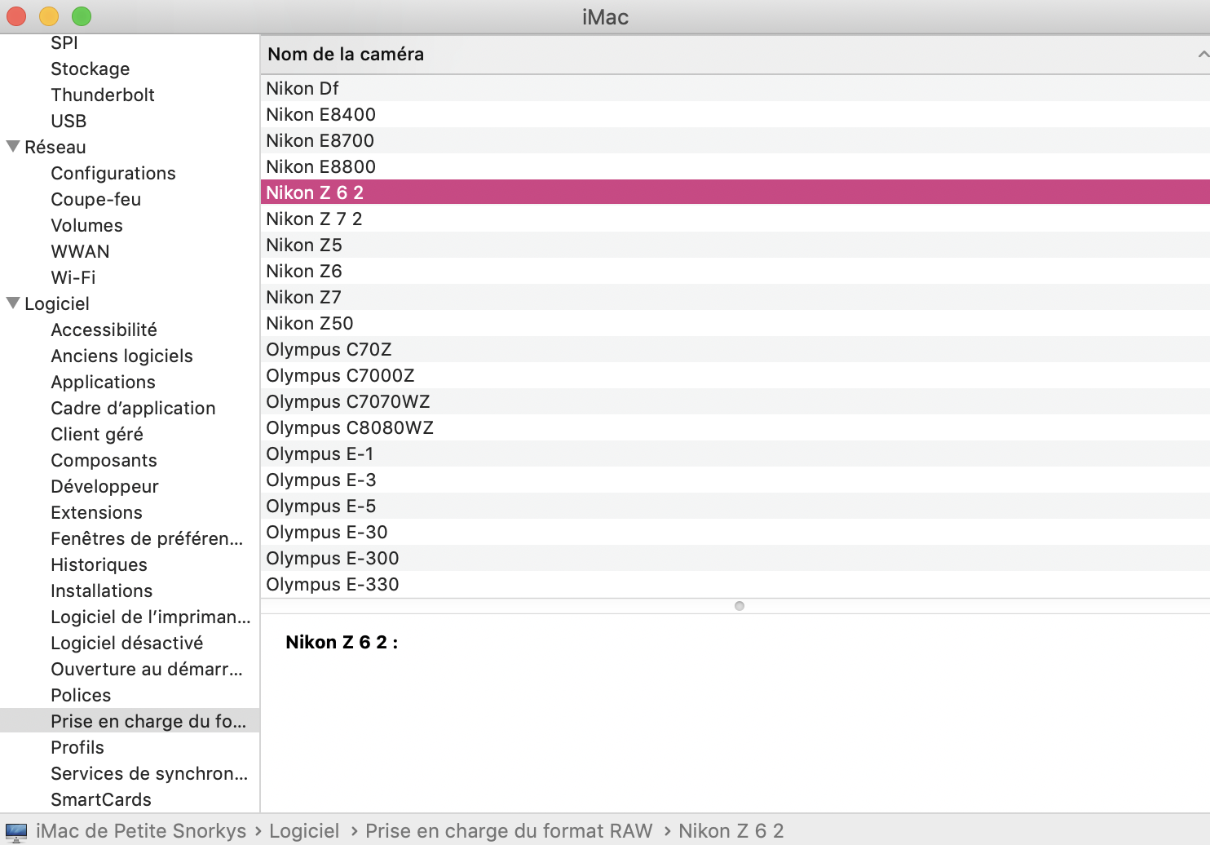Click Prise en charge du format RAW in path bar
This screenshot has width=1210, height=845.
pos(509,831)
